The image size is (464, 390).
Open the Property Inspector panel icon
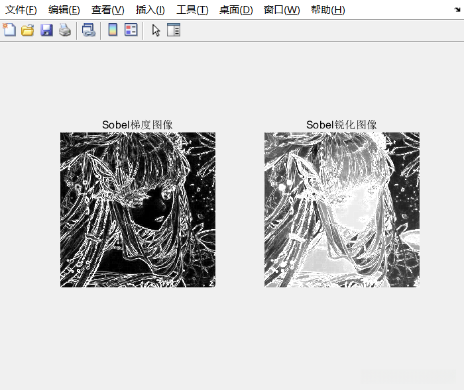click(x=174, y=30)
